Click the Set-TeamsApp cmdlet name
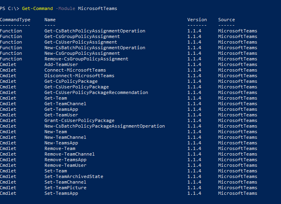The image size is (281, 204). (x=61, y=194)
